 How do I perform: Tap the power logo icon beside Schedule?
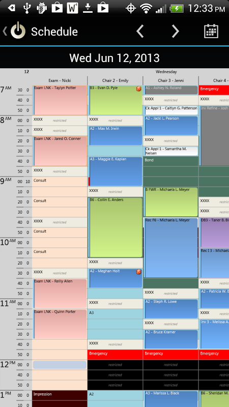click(x=18, y=31)
